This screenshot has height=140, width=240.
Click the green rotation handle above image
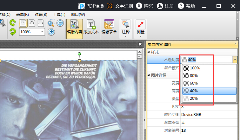(79, 54)
